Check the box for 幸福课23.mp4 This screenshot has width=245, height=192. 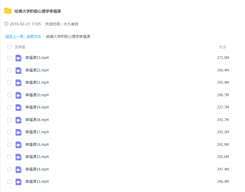pyautogui.click(x=9, y=58)
